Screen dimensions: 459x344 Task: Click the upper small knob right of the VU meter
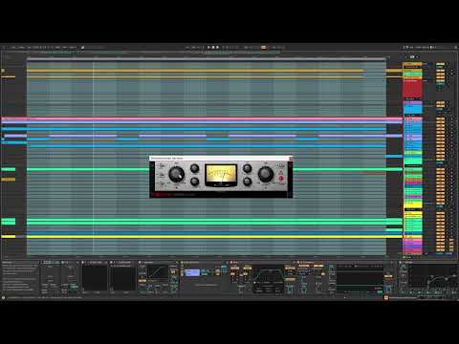(248, 168)
